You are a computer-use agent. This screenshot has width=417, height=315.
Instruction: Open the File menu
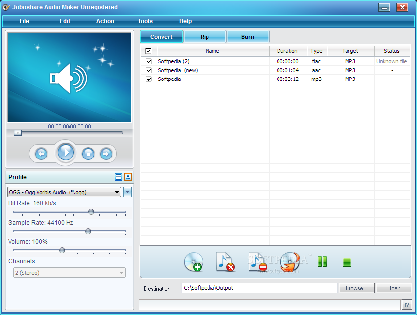point(24,21)
